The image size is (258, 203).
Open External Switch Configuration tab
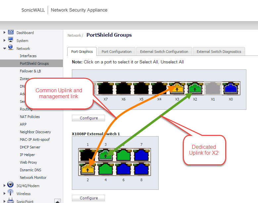pyautogui.click(x=164, y=52)
